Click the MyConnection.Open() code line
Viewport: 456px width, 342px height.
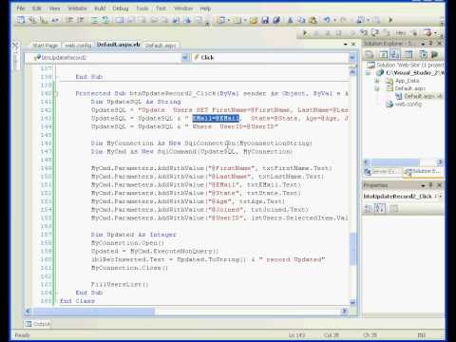tap(127, 243)
